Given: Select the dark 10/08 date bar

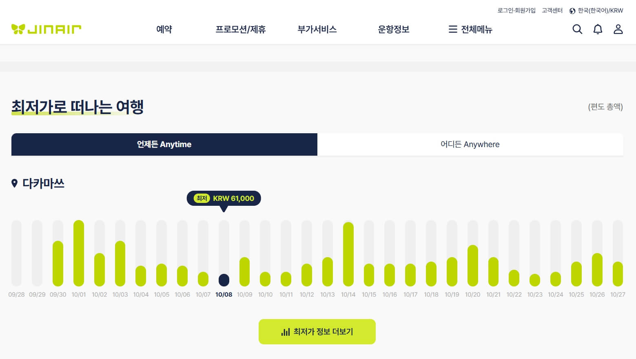Looking at the screenshot, I should coord(224,280).
